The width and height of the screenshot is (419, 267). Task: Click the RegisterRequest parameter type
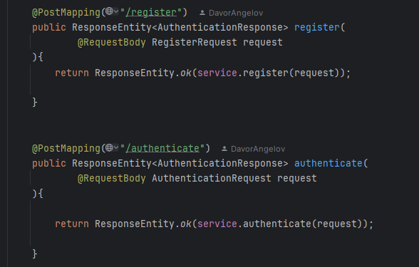click(x=195, y=43)
